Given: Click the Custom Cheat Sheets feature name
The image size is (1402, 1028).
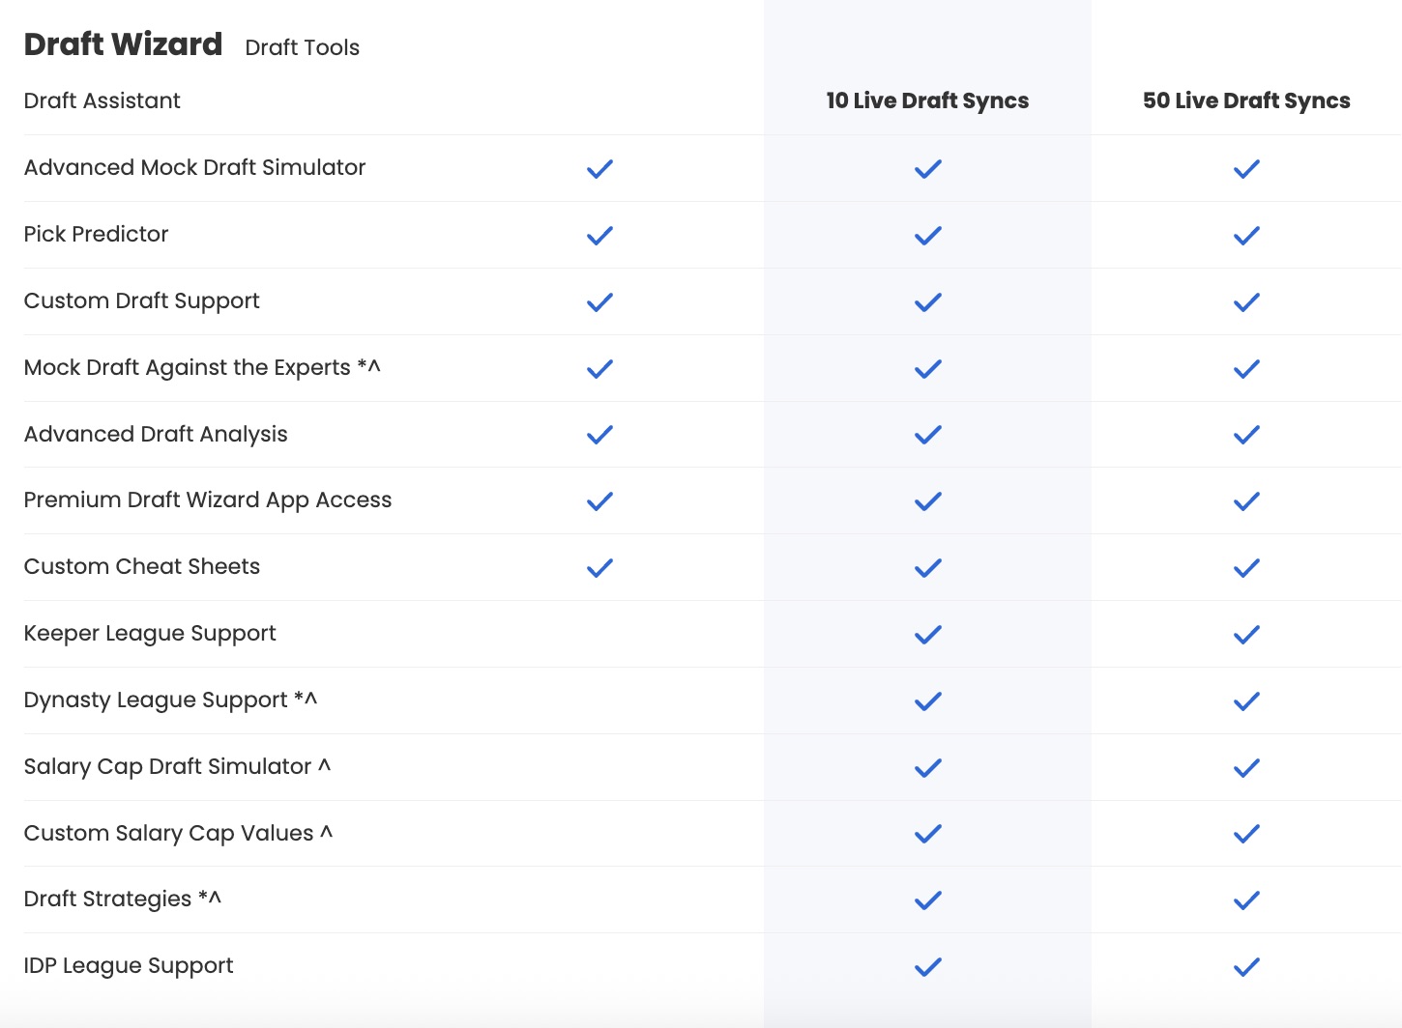Looking at the screenshot, I should pos(142,566).
